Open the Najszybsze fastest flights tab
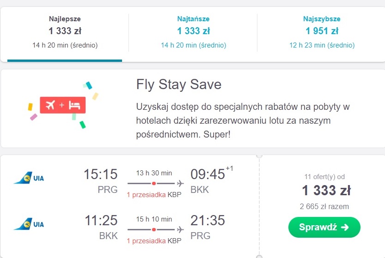Image resolution: width=385 pixels, height=258 pixels. click(x=322, y=32)
